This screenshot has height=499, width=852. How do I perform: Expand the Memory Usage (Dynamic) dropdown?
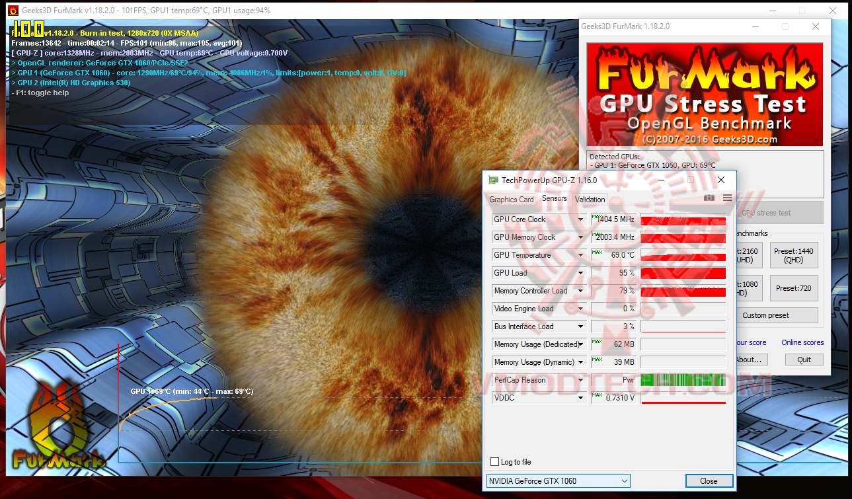point(581,362)
